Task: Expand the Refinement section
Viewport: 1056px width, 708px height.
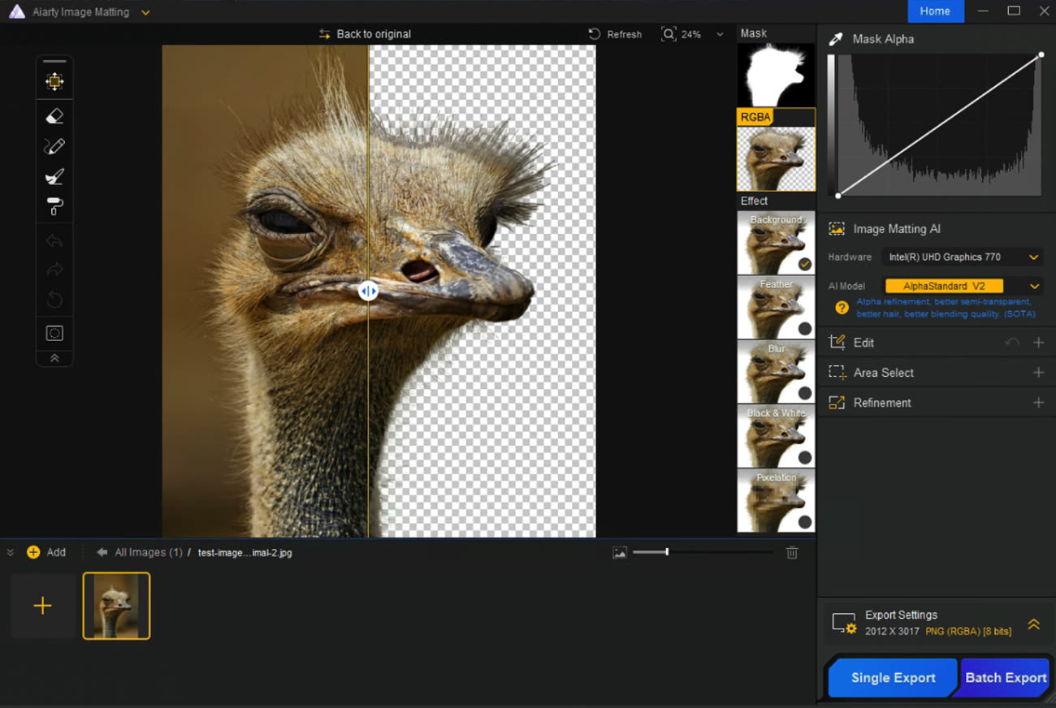Action: click(1038, 403)
